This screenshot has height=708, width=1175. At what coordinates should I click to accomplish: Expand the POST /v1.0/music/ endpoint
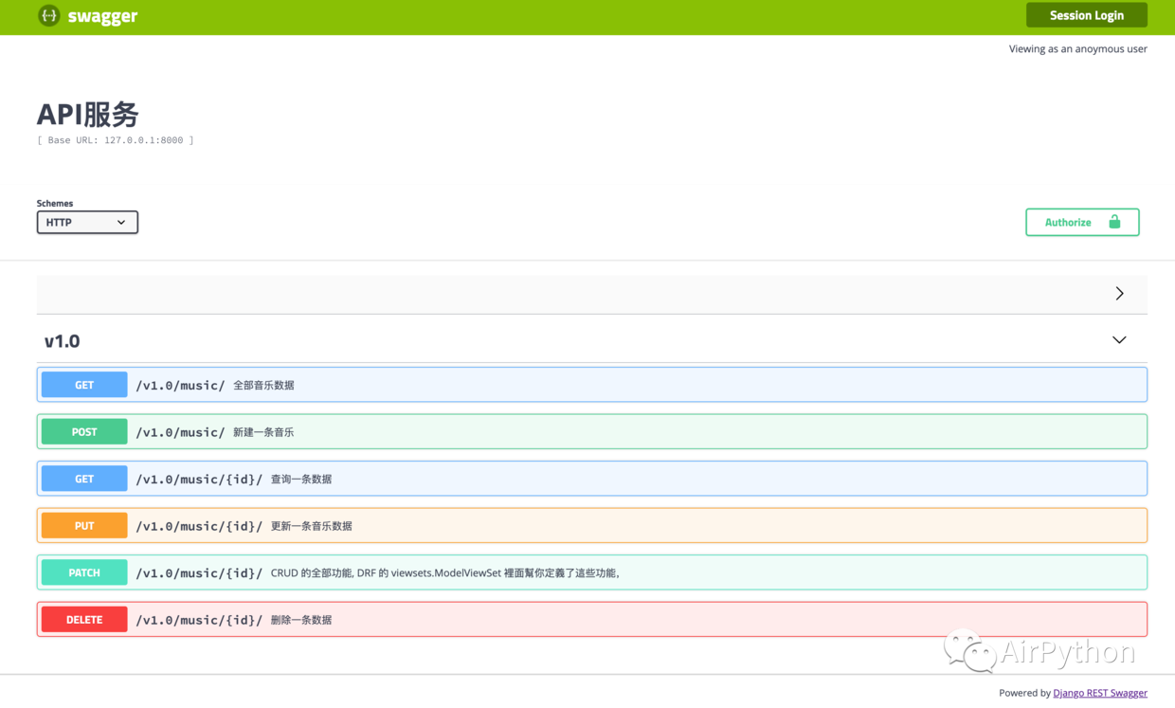[592, 431]
